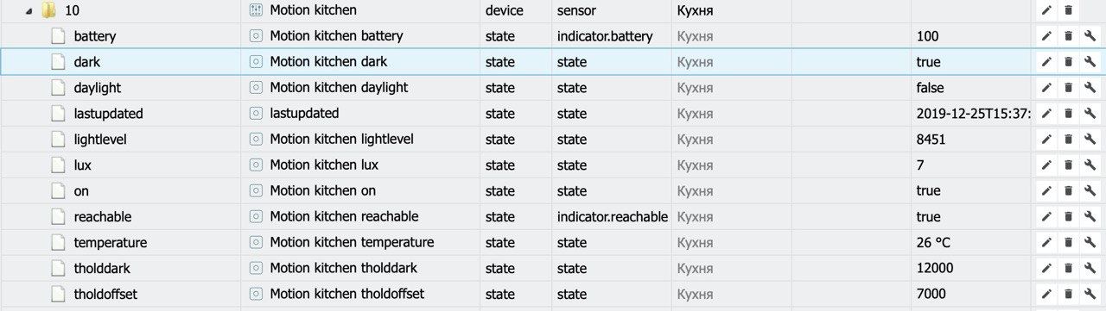Select the lux tree item
This screenshot has width=1106, height=311.
point(83,165)
